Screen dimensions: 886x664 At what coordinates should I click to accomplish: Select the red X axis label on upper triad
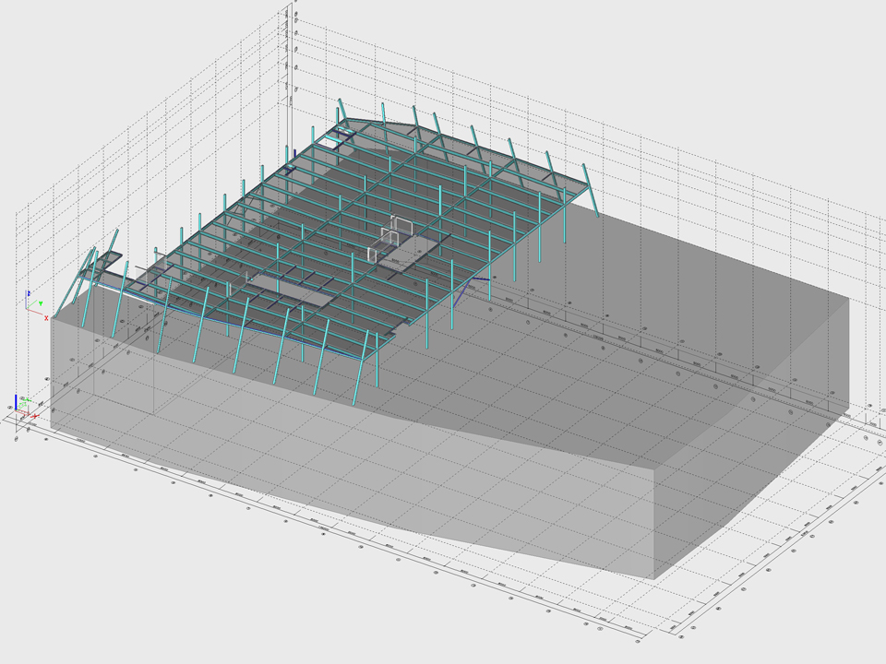46,318
